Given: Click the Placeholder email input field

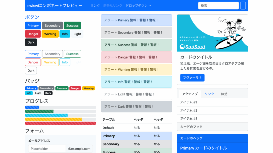Looking at the screenshot, I should tap(47, 149).
